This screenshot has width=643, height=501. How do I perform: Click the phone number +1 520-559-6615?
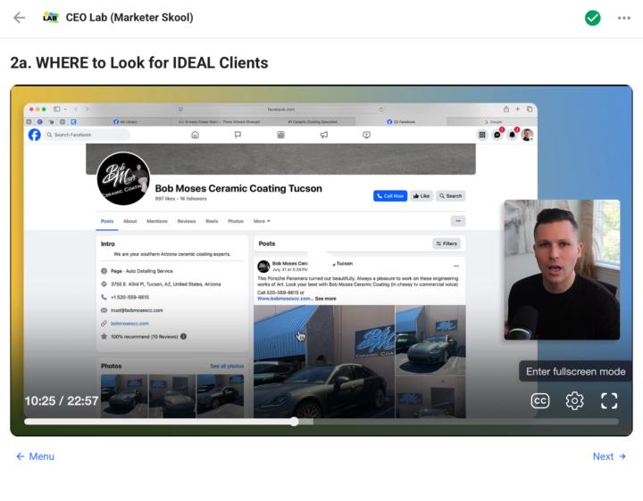(x=129, y=297)
